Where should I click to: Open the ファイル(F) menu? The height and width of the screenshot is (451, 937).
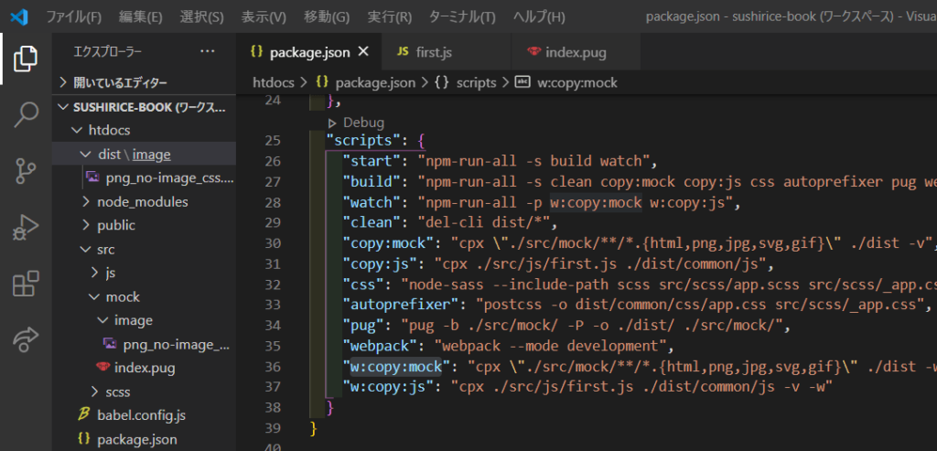[x=73, y=16]
